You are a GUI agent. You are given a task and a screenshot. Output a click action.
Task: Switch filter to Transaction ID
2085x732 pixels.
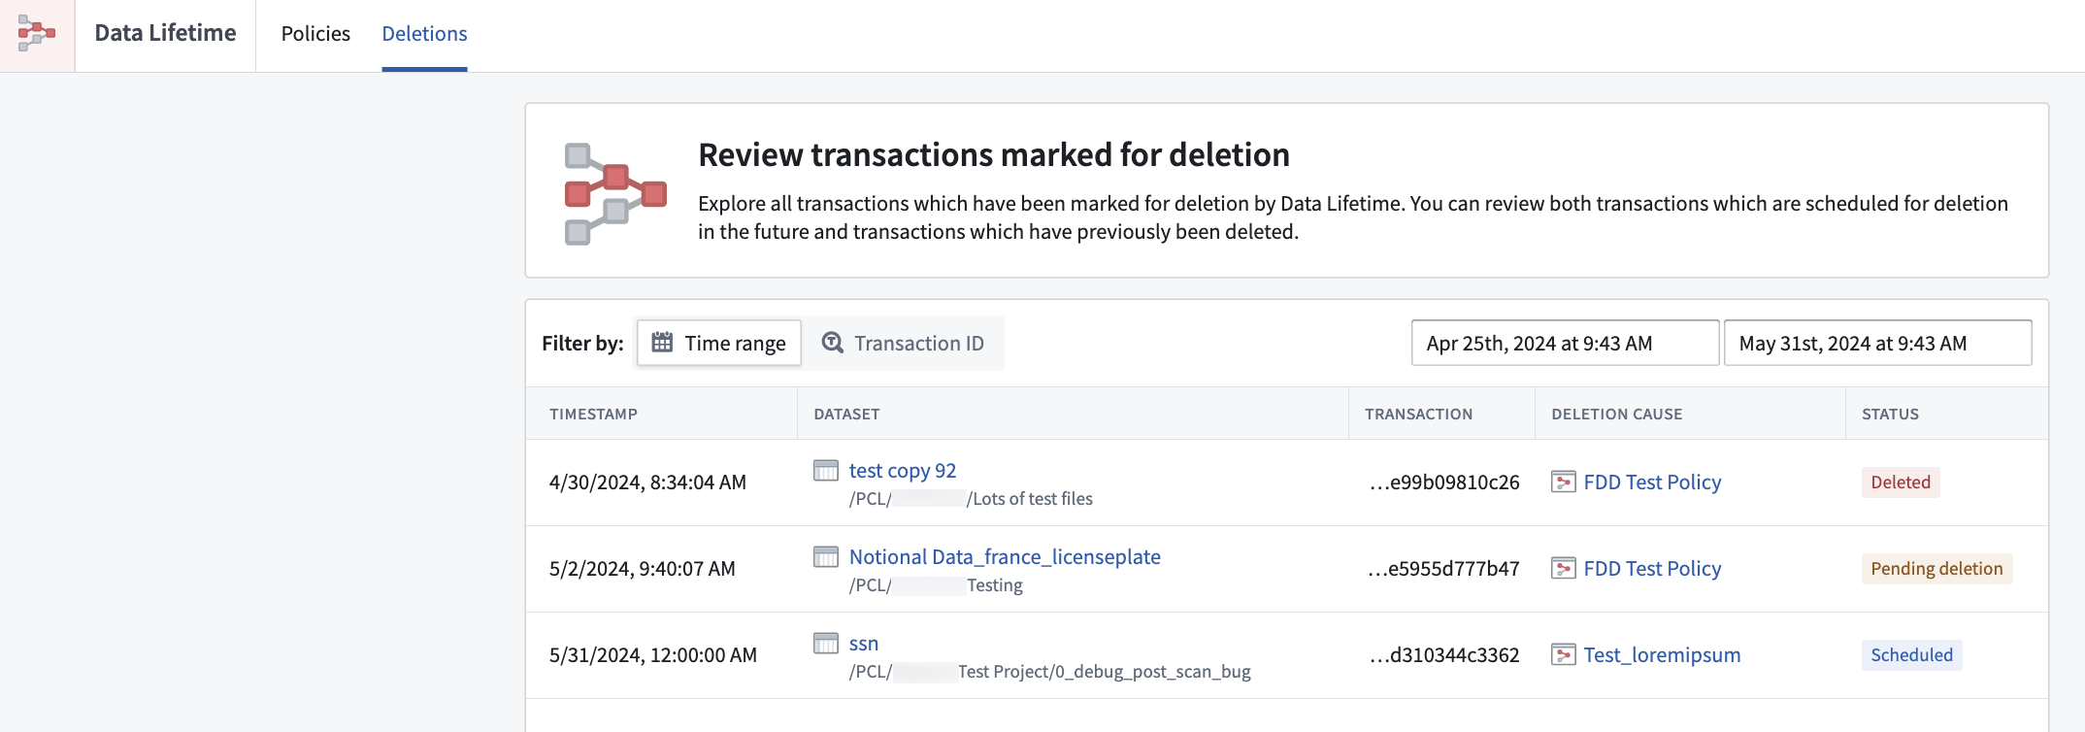(903, 343)
